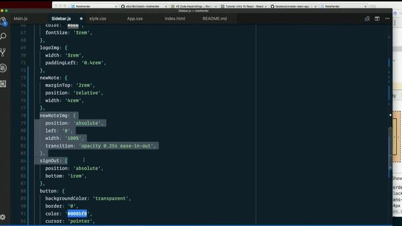Open the Debug view in activity bar
The height and width of the screenshot is (226, 402).
pos(3,68)
